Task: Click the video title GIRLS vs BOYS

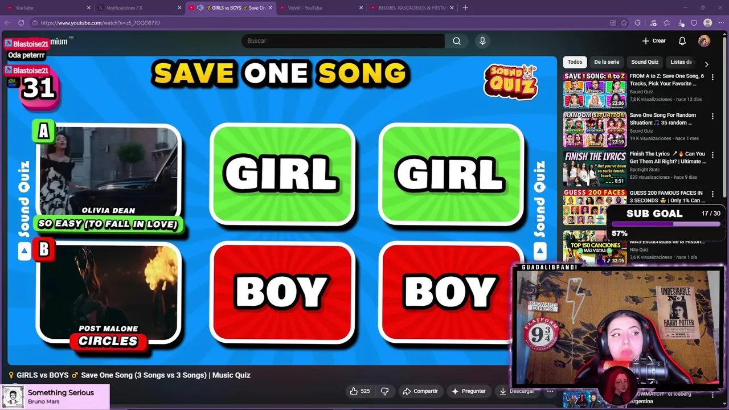Action: tap(129, 375)
